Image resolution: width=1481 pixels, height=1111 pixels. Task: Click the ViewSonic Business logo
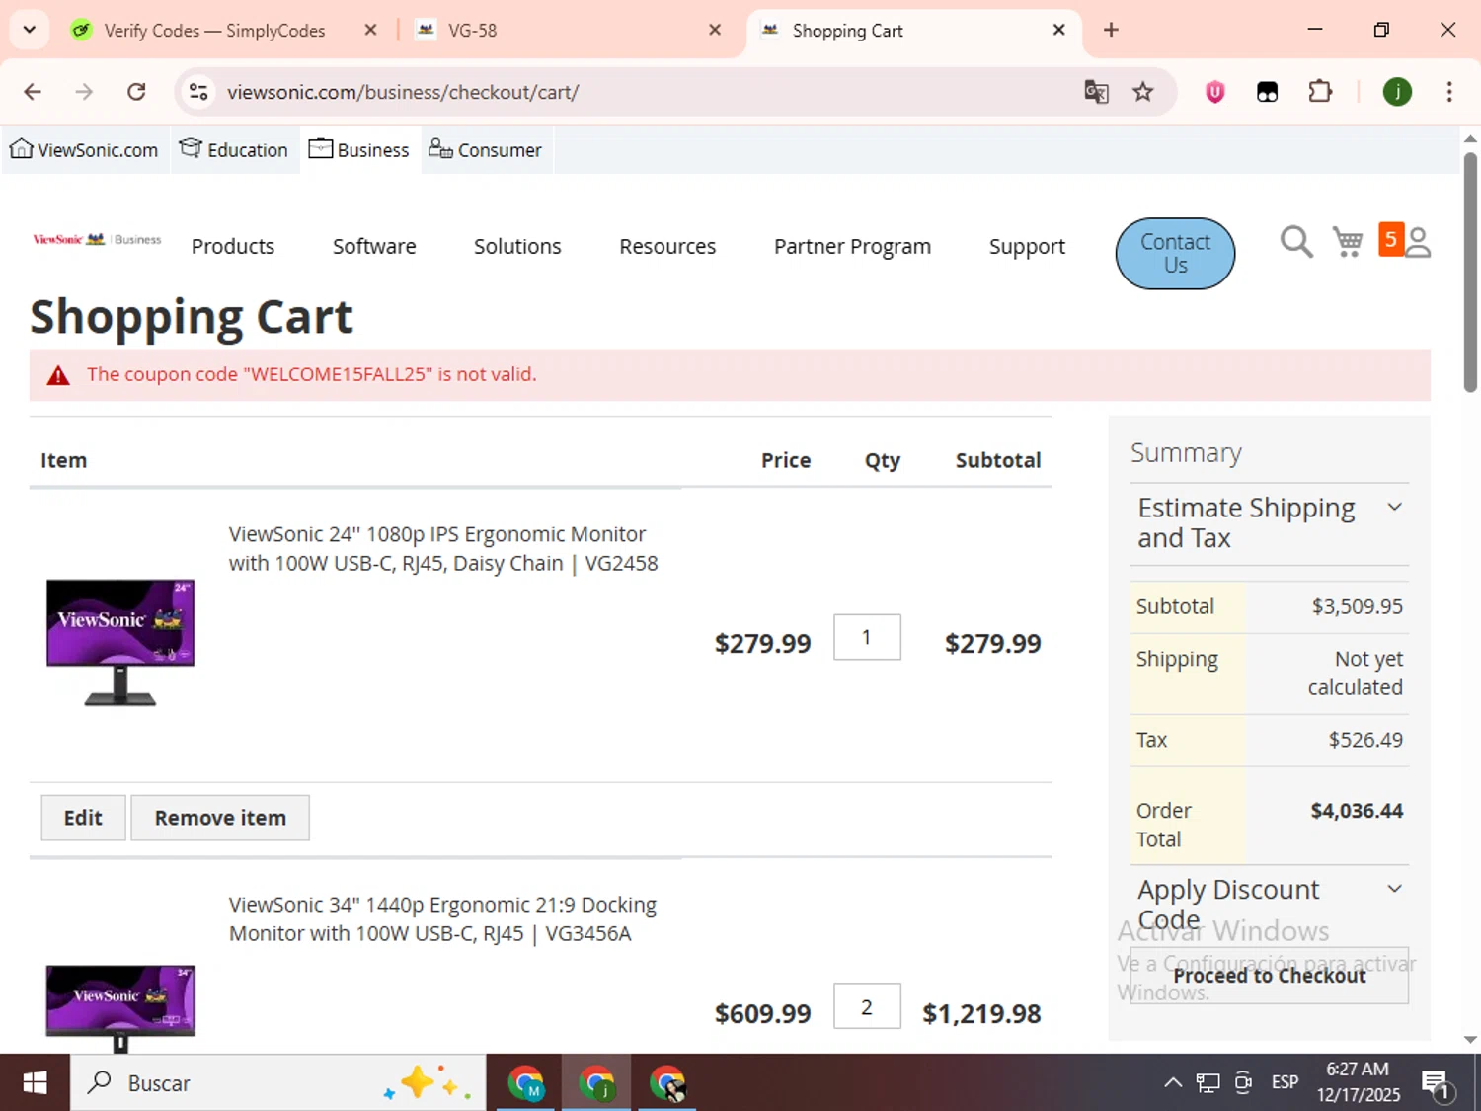tap(97, 239)
